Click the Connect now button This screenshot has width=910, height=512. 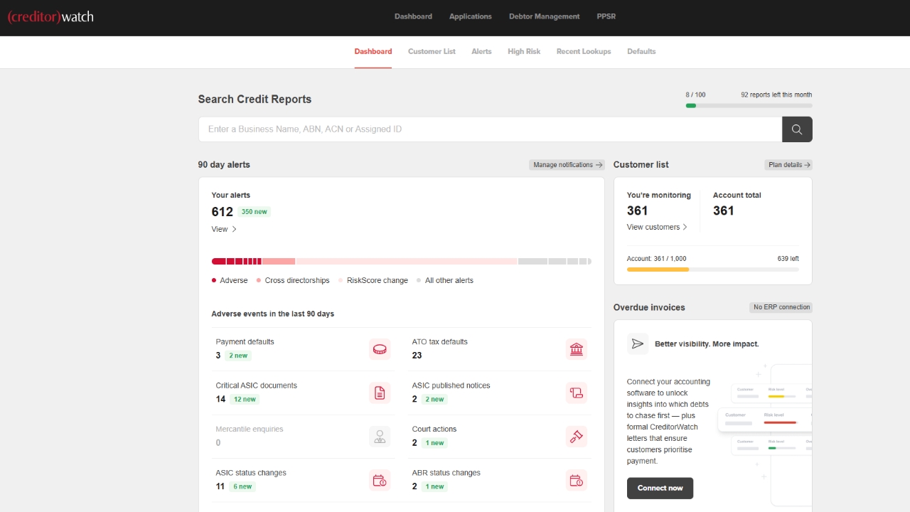point(660,488)
